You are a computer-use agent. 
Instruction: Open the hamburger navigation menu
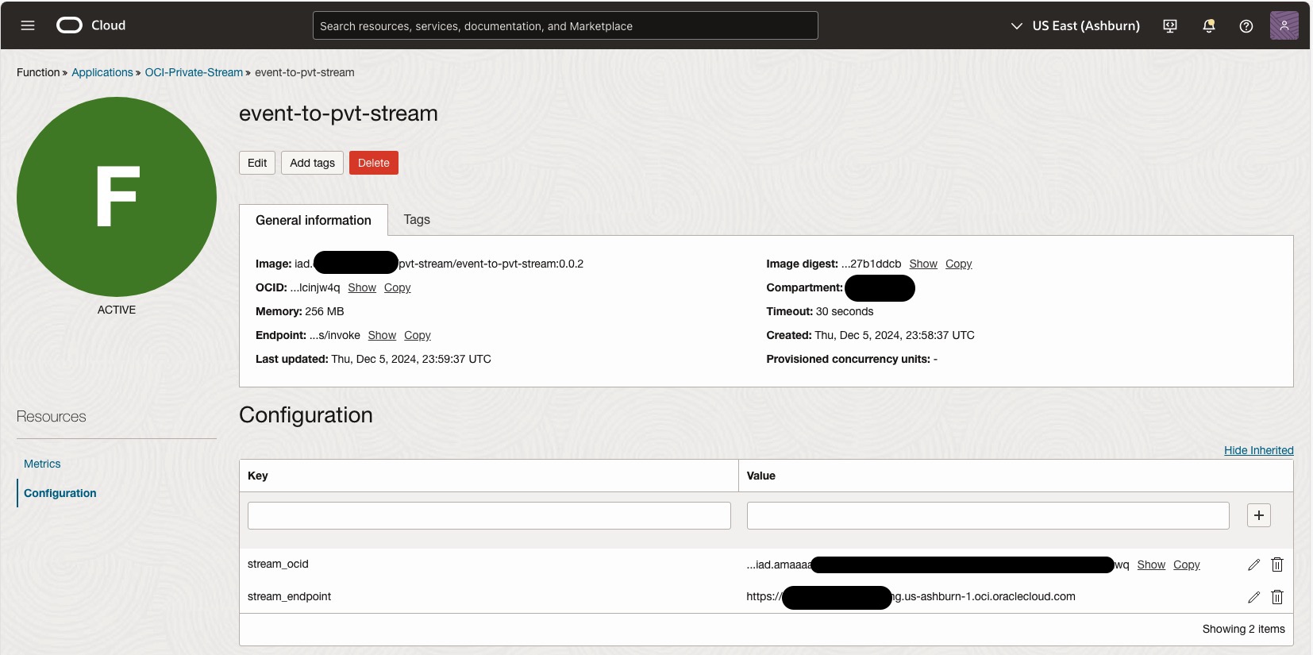click(x=28, y=25)
